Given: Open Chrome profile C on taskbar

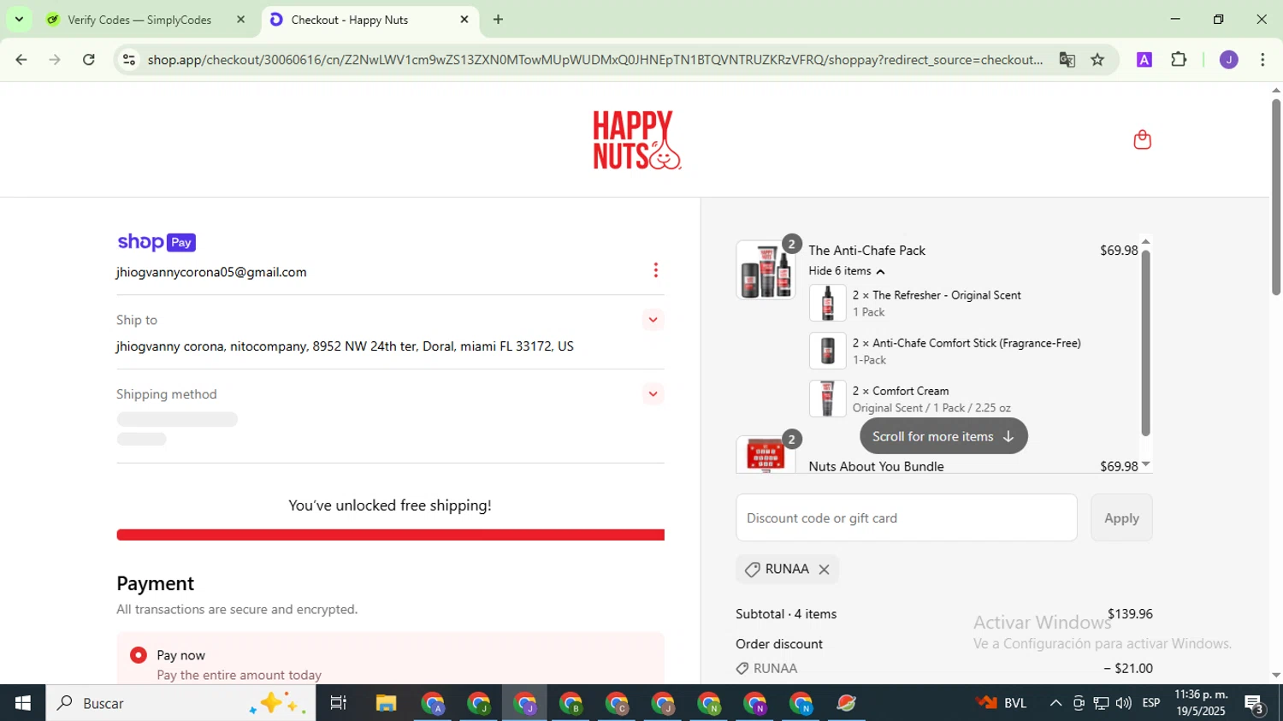Looking at the screenshot, I should pyautogui.click(x=617, y=703).
